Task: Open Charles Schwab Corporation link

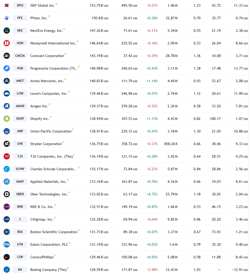Action: pos(53,169)
